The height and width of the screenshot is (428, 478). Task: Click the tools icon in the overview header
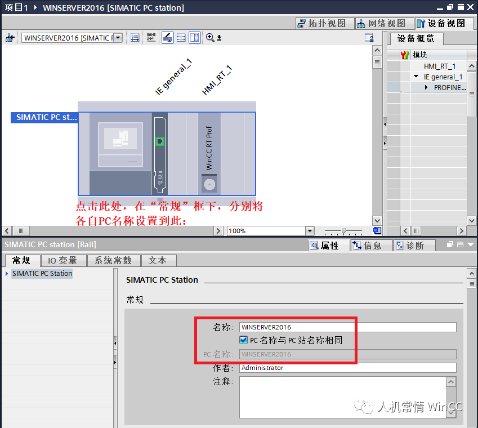tap(405, 55)
